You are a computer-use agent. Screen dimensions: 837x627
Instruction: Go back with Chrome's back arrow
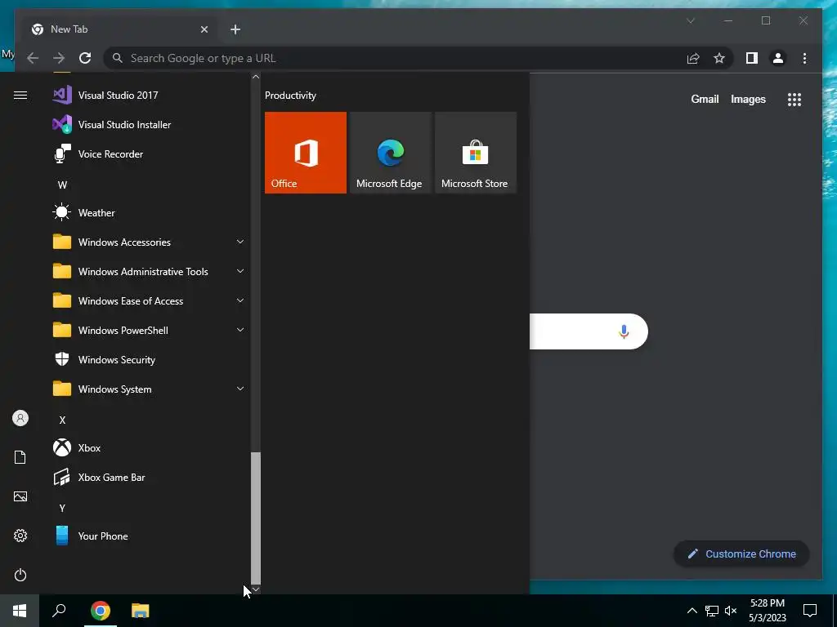33,58
